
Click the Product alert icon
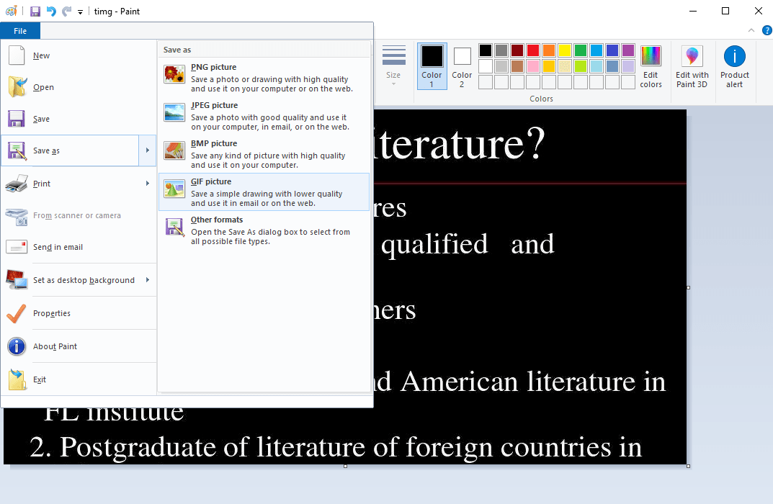(x=734, y=56)
